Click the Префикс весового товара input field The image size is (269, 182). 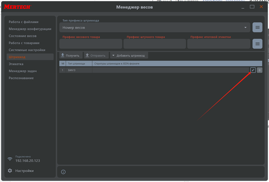click(91, 44)
